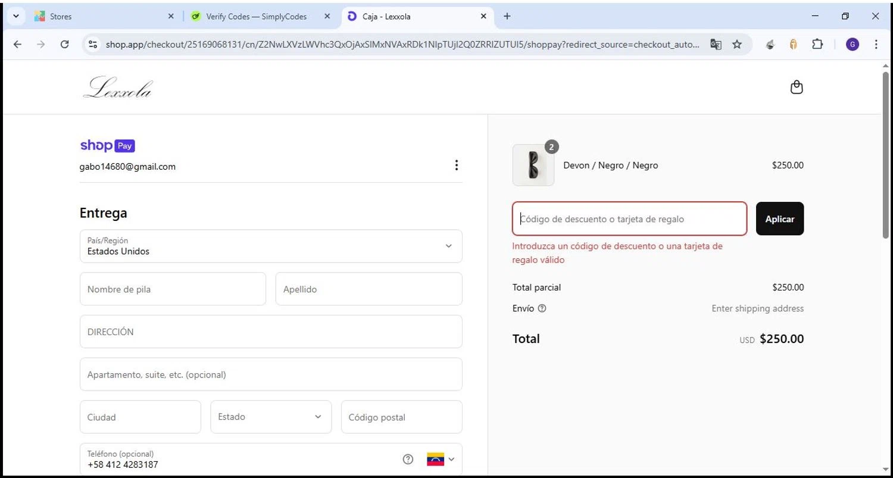This screenshot has width=893, height=478.
Task: Minimize the browser window
Action: 815,16
